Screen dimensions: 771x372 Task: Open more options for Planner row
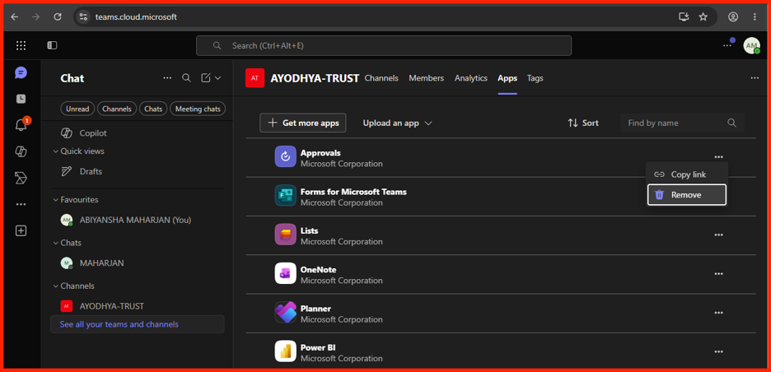[x=718, y=313]
